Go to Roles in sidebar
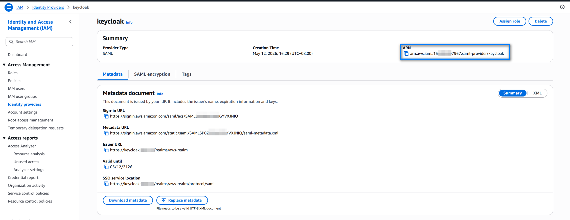Viewport: 570px width, 220px height. (x=13, y=73)
